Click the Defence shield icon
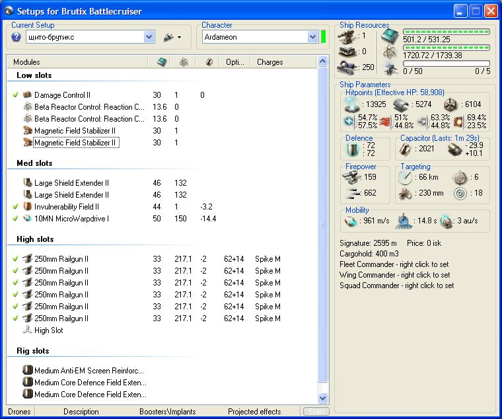The width and height of the screenshot is (502, 419). click(352, 149)
